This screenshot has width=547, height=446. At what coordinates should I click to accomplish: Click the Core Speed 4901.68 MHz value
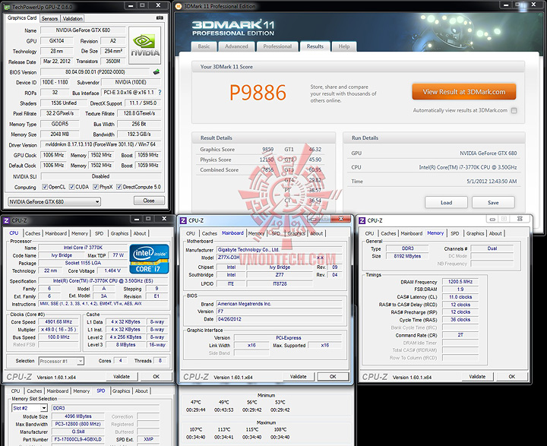(58, 321)
